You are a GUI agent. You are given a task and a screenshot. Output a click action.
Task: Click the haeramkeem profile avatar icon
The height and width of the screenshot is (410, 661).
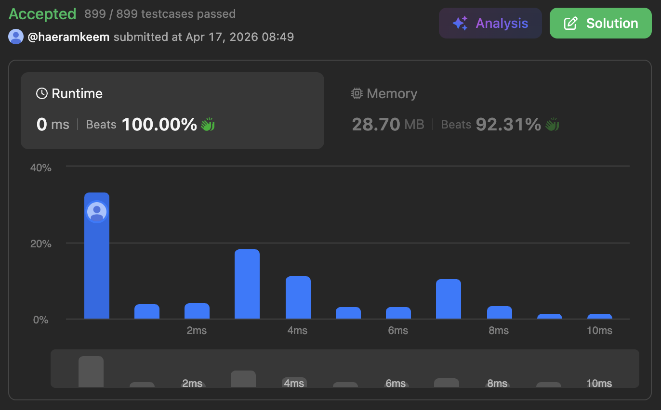pos(16,37)
